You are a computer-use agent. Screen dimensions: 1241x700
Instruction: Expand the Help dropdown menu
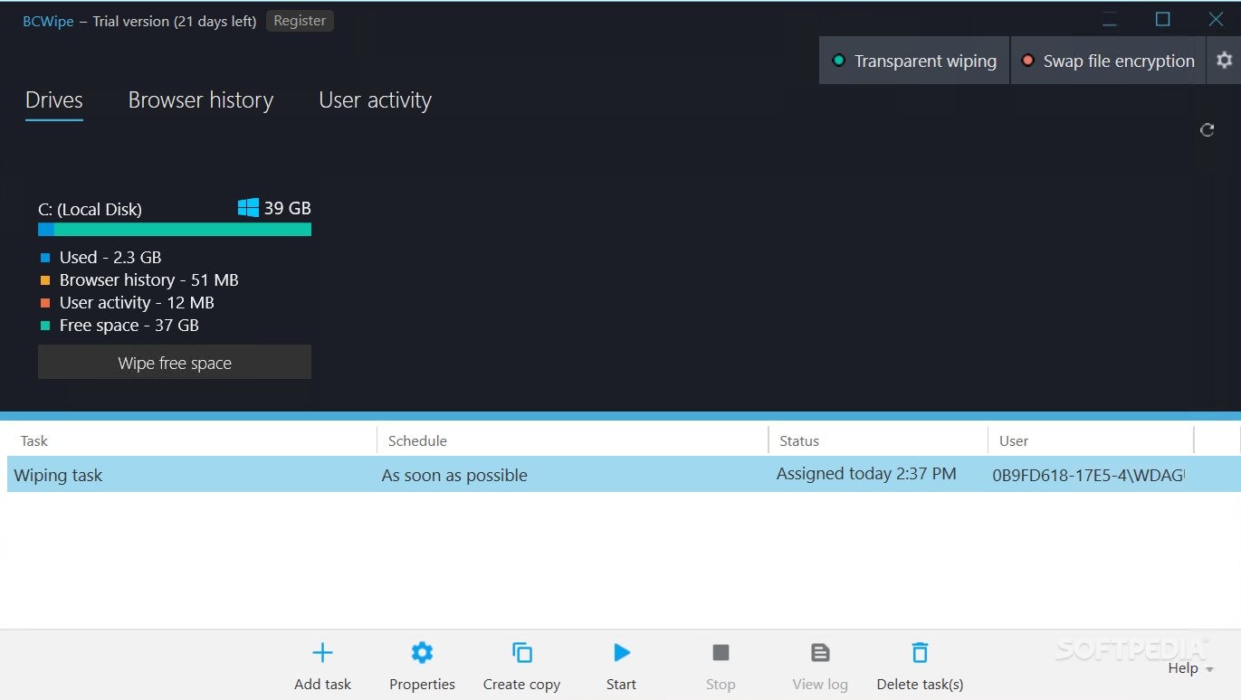[1190, 668]
